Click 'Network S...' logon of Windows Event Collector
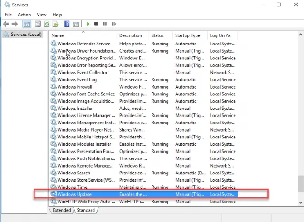This screenshot has height=222, width=304. (x=221, y=72)
